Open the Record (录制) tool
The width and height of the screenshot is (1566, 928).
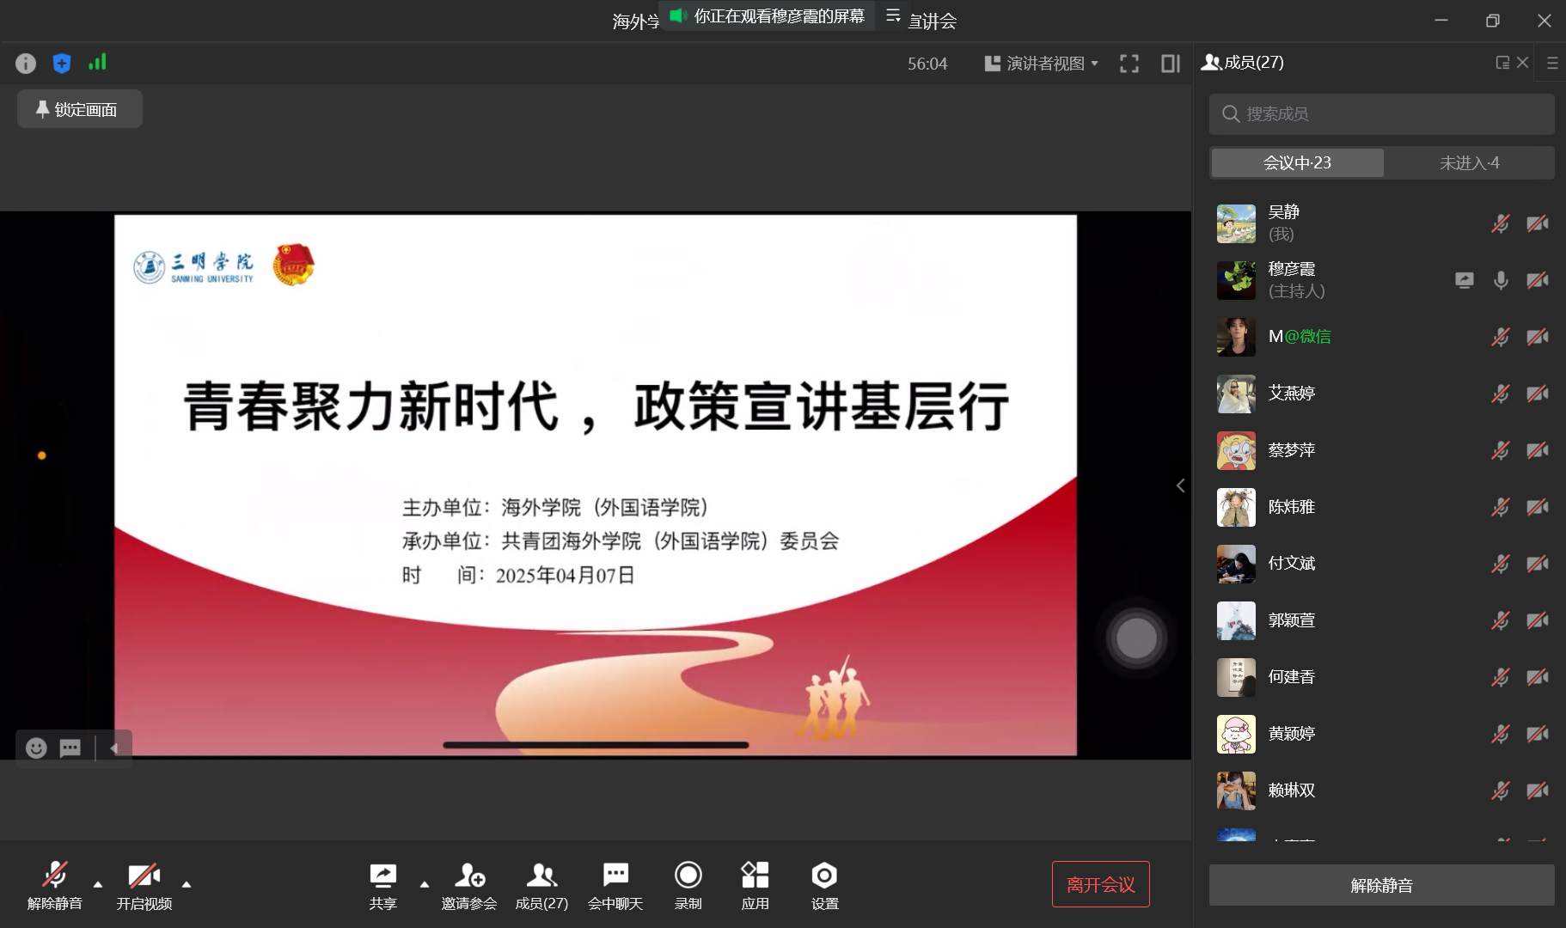pos(688,885)
